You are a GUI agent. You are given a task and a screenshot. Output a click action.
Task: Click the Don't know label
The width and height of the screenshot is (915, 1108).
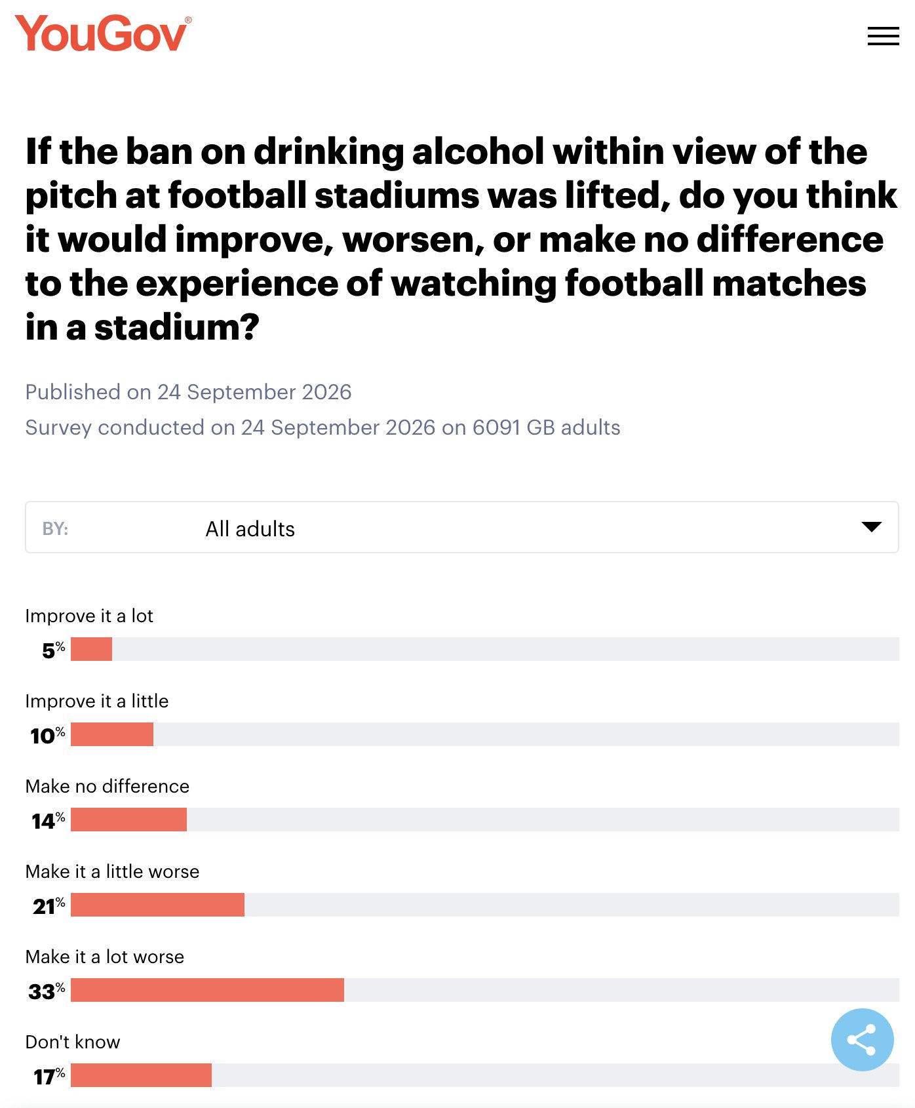(72, 1042)
